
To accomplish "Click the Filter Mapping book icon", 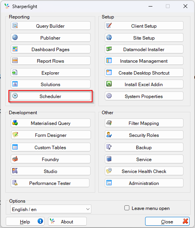I will coord(109,123).
